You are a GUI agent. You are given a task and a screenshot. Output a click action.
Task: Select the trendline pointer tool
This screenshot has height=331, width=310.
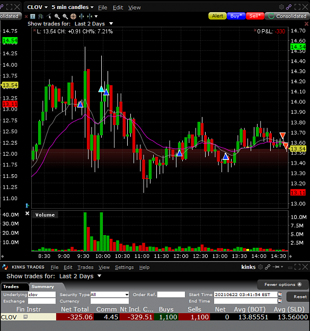[x=49, y=16]
